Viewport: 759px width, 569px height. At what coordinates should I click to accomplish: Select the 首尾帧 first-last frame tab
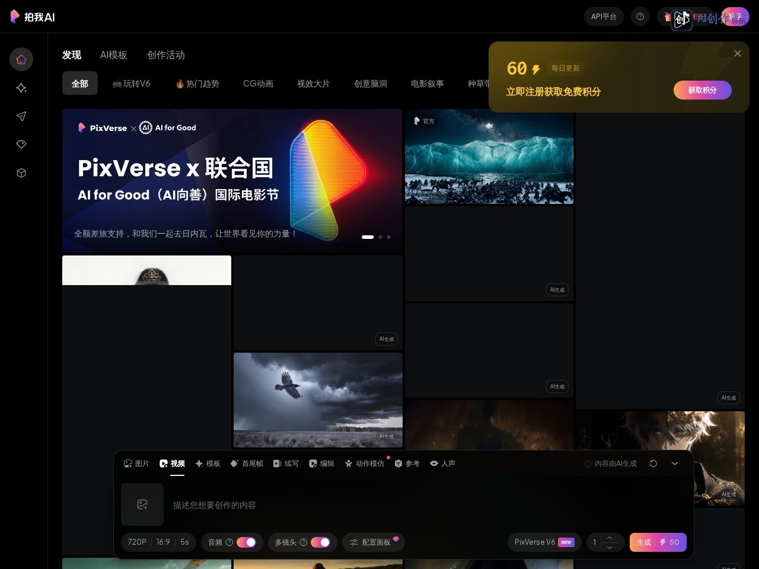coord(247,463)
